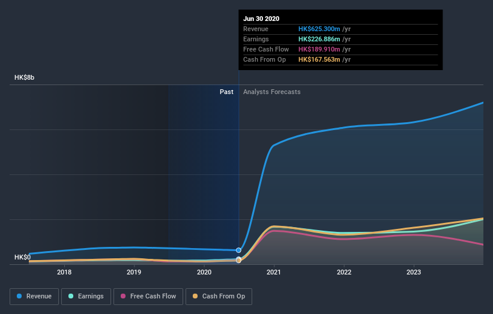Click the 2021 x-axis label
Image resolution: width=493 pixels, height=314 pixels.
pyautogui.click(x=274, y=272)
